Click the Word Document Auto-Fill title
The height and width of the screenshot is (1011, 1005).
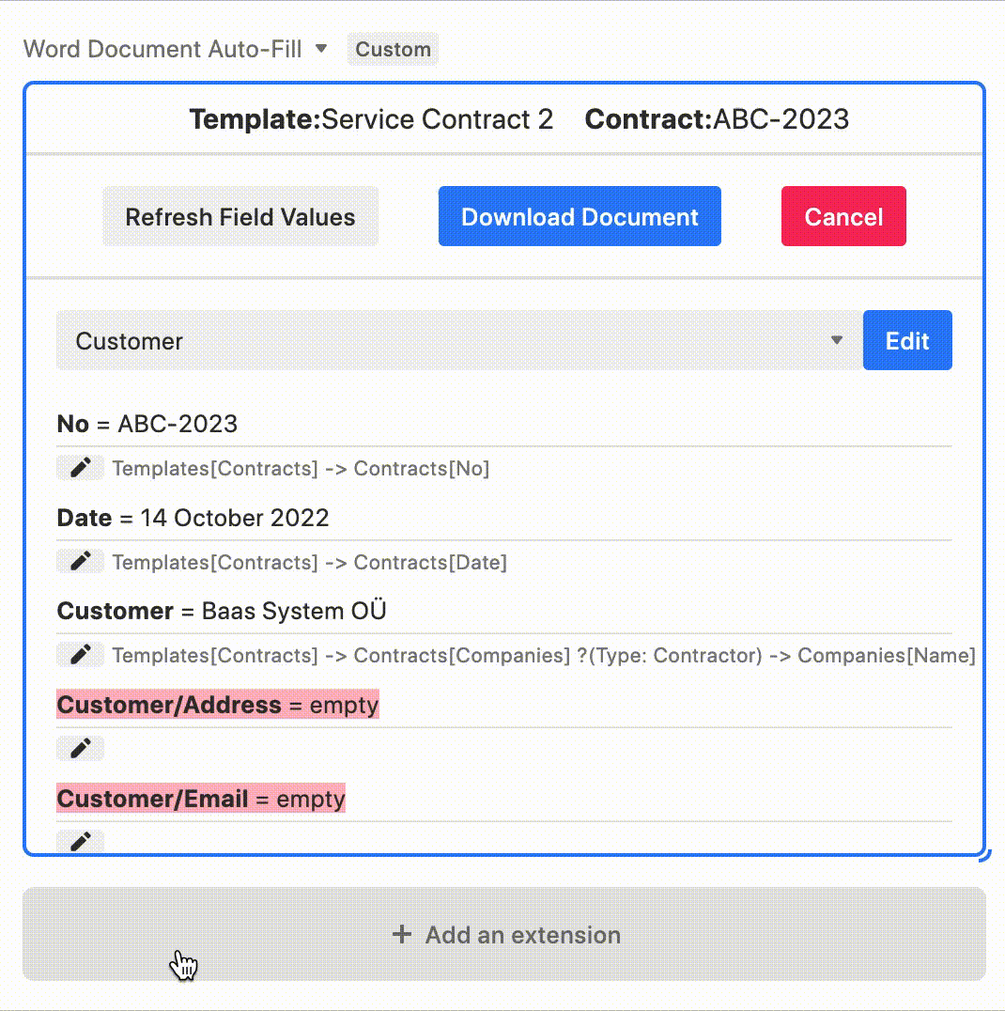point(162,49)
